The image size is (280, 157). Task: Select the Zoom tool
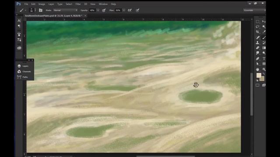coord(264,69)
